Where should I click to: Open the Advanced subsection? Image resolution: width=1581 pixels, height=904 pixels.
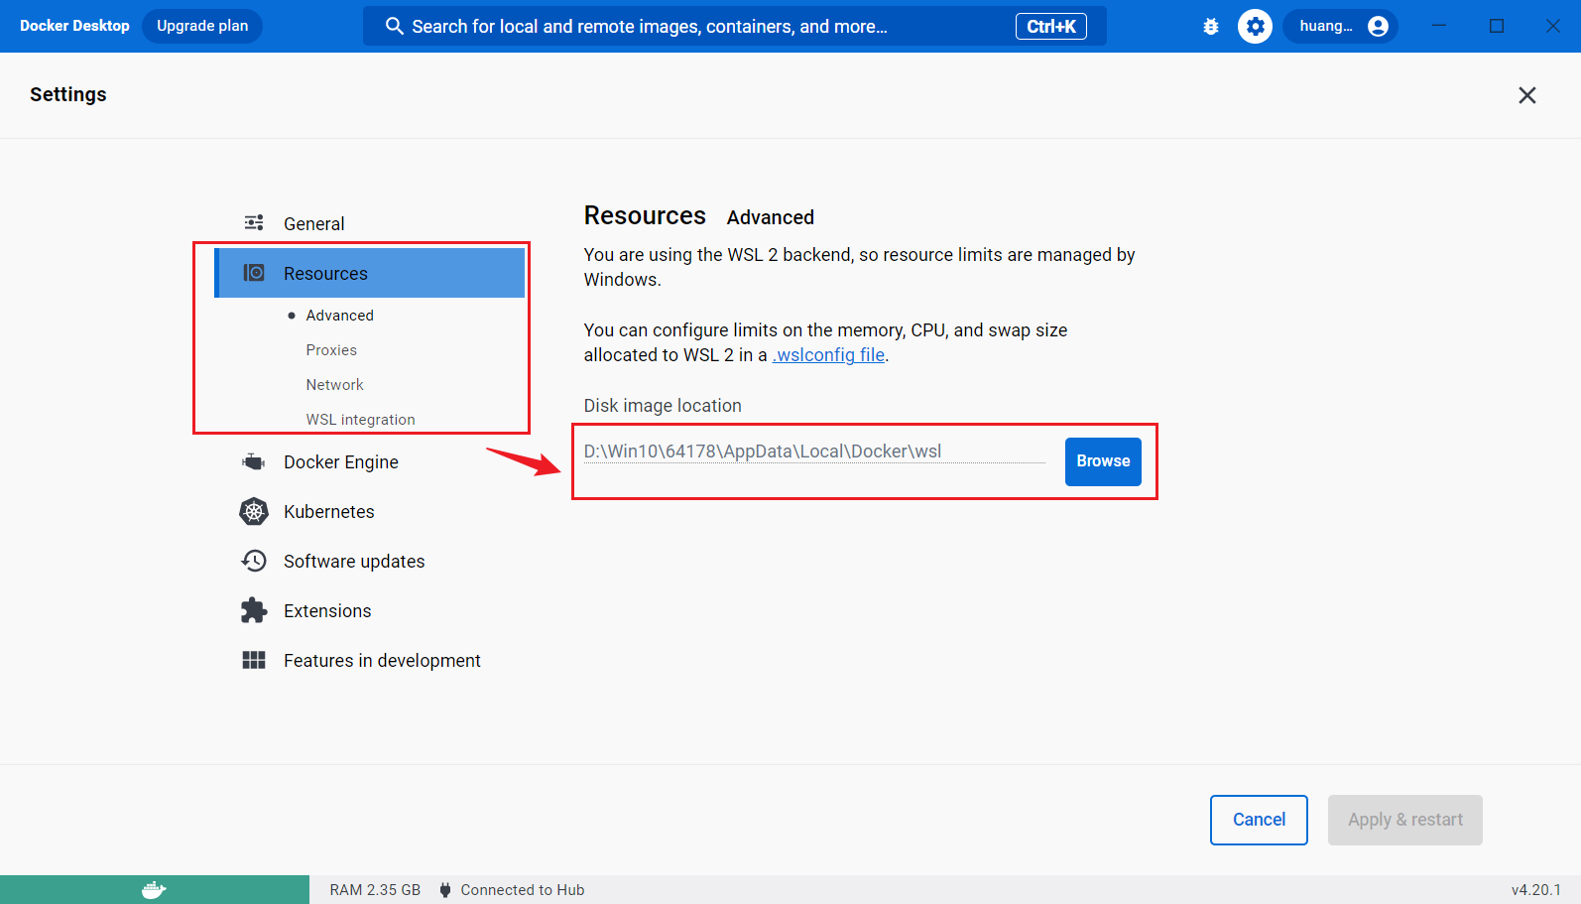tap(339, 316)
